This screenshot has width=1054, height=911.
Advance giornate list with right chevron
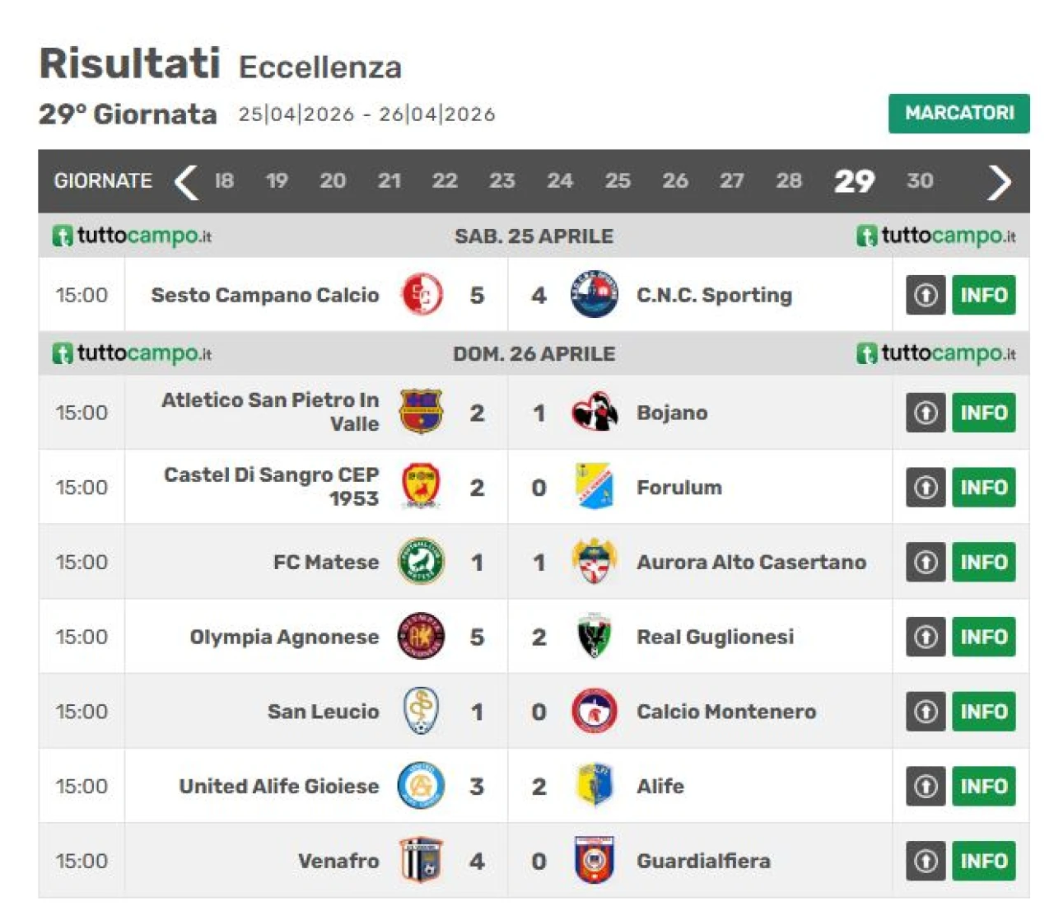point(999,182)
